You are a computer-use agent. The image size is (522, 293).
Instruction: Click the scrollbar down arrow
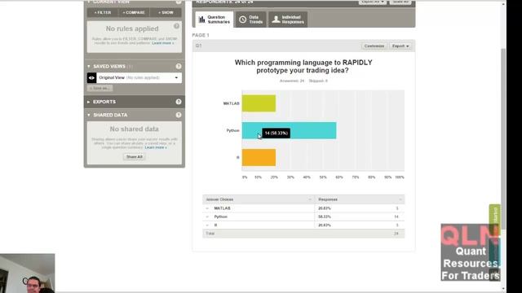tap(503, 289)
